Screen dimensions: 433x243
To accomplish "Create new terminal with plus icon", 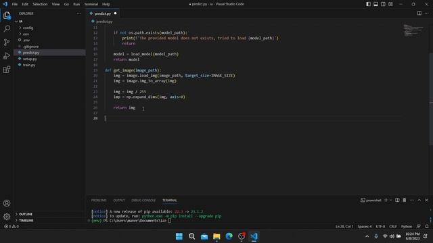I will click(386, 200).
